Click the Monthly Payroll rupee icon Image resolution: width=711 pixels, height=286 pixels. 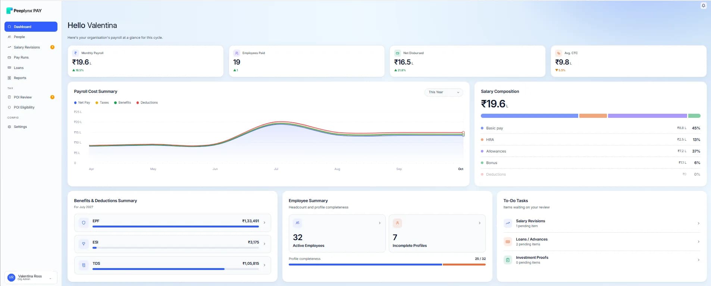point(76,53)
